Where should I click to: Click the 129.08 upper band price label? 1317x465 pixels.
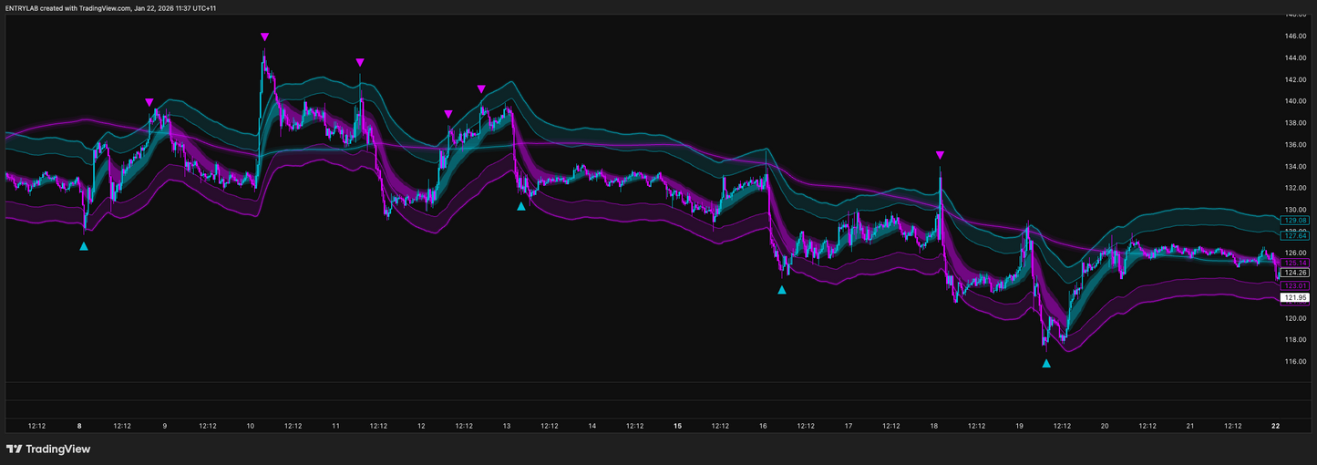(x=1294, y=221)
